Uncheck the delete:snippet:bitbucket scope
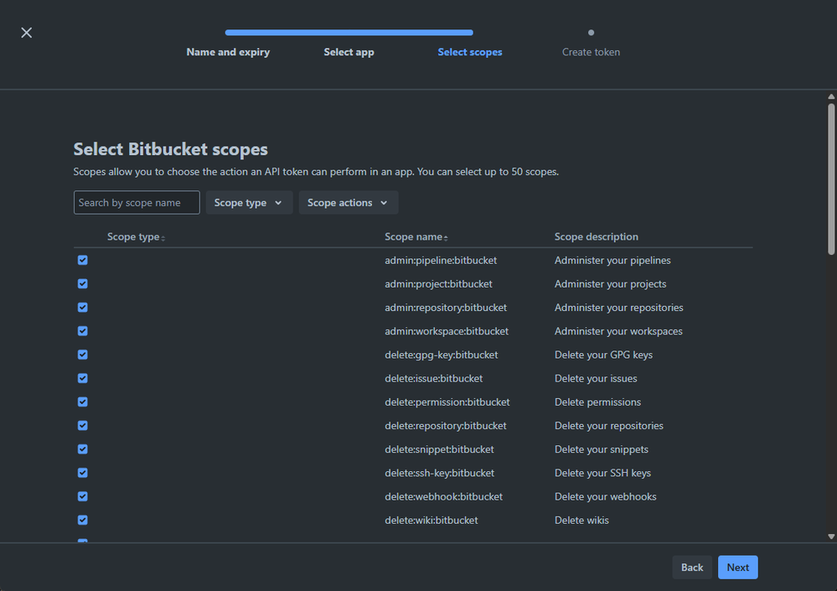This screenshot has width=837, height=591. [83, 449]
